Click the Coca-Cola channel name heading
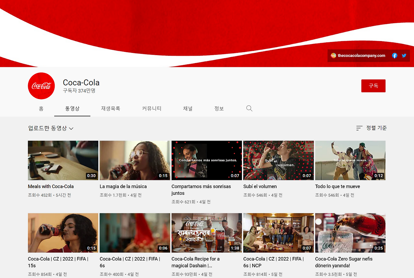This screenshot has width=414, height=278. 81,83
